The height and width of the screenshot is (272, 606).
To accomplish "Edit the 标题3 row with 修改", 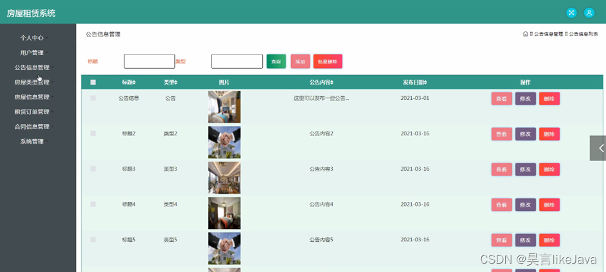I will 526,169.
